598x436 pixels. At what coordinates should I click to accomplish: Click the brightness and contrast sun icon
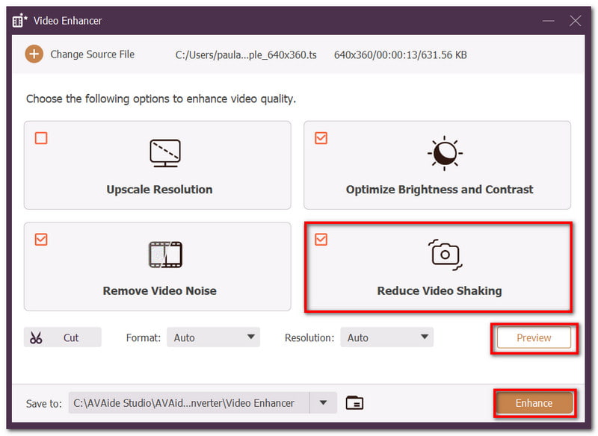point(445,153)
